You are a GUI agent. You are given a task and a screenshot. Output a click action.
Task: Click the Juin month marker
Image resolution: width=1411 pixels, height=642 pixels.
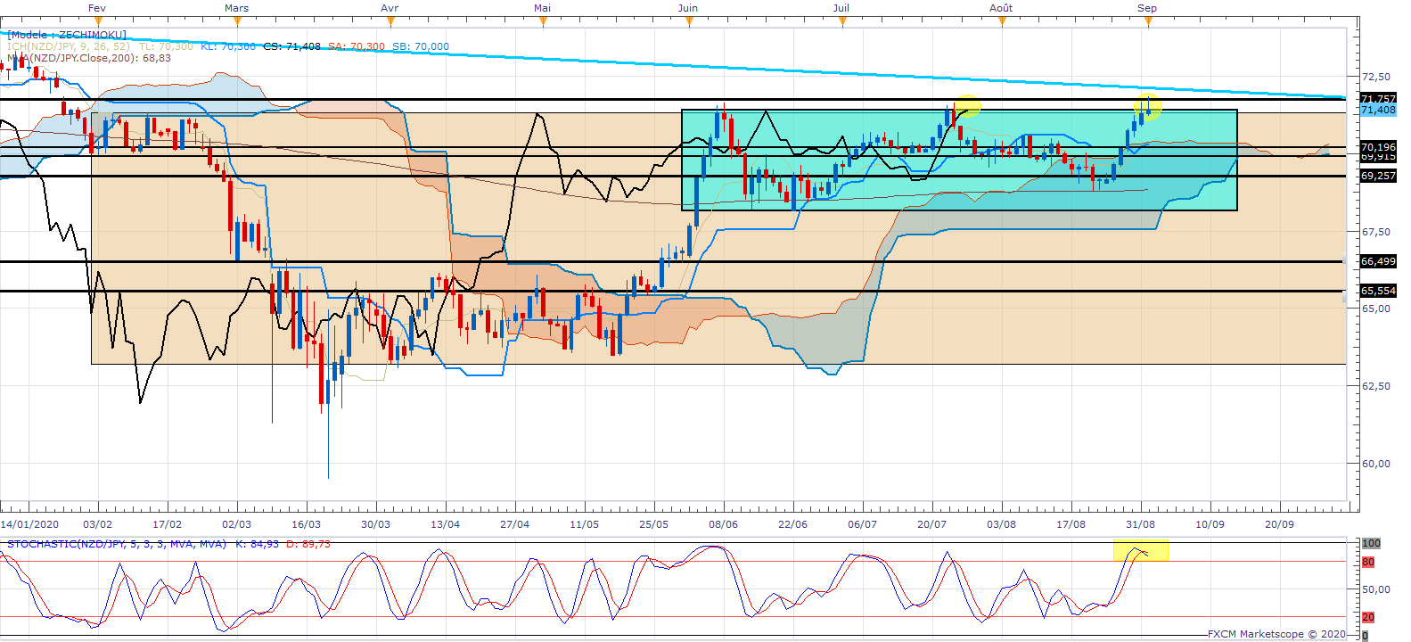click(688, 8)
